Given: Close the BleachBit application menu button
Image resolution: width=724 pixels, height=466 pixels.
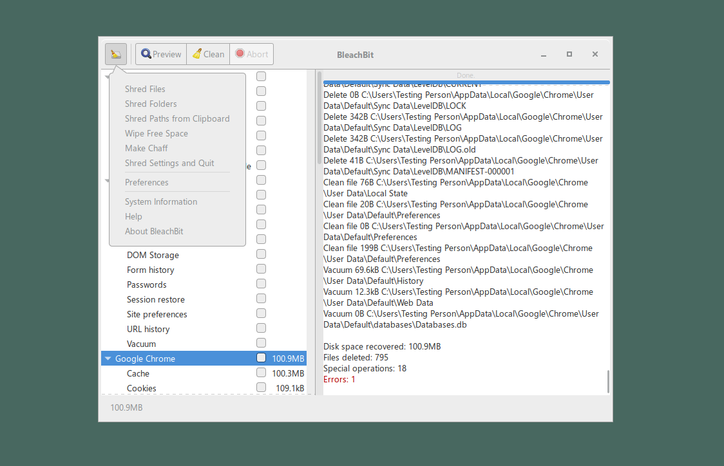Looking at the screenshot, I should tap(116, 54).
